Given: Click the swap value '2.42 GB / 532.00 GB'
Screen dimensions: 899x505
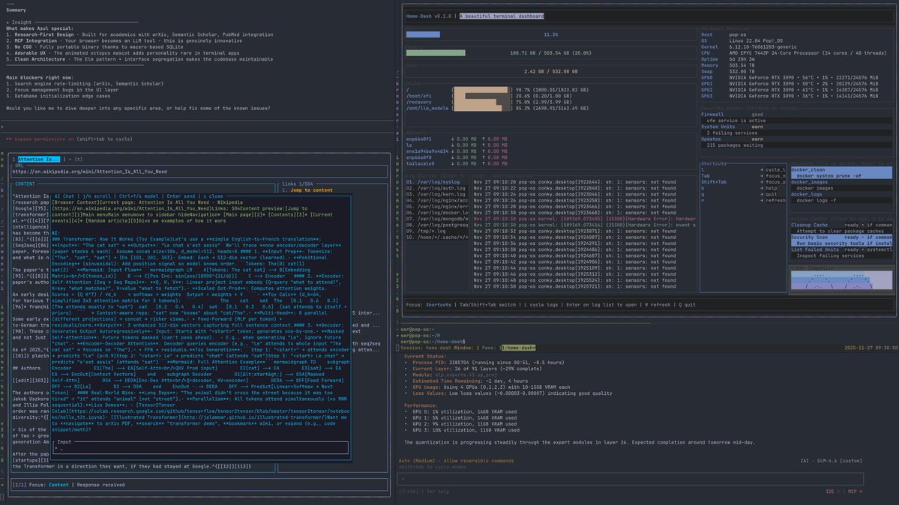Looking at the screenshot, I should (x=550, y=72).
